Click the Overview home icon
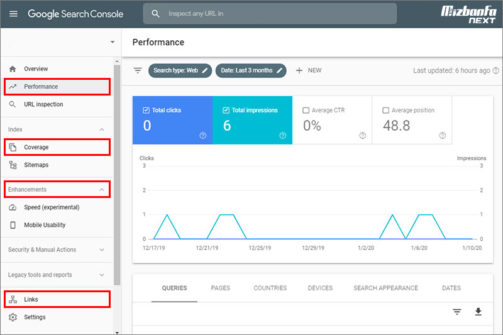 13,69
